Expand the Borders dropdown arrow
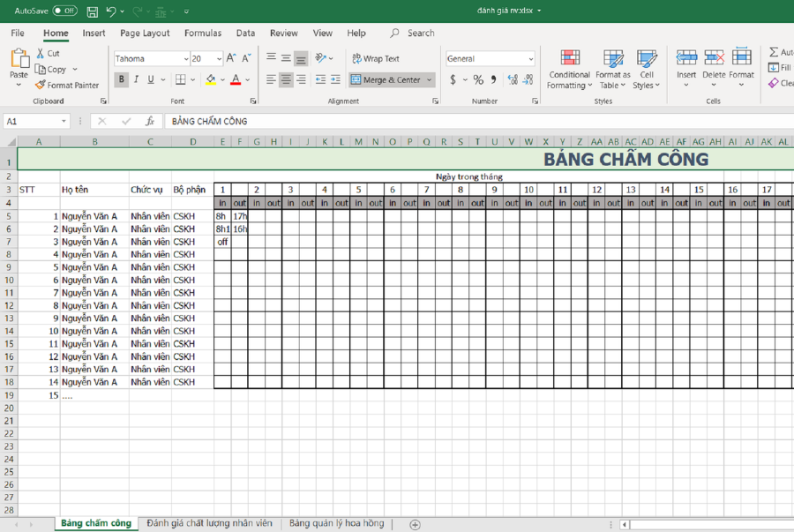 tap(193, 79)
